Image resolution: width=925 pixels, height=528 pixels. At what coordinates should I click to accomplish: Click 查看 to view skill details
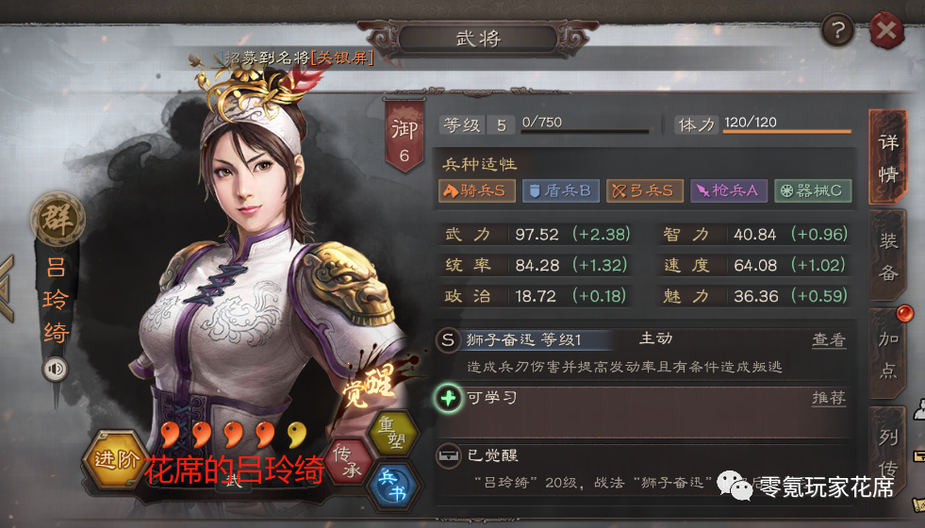click(828, 339)
